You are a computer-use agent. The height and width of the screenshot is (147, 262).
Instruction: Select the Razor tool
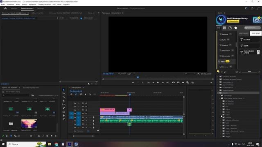coord(64,101)
